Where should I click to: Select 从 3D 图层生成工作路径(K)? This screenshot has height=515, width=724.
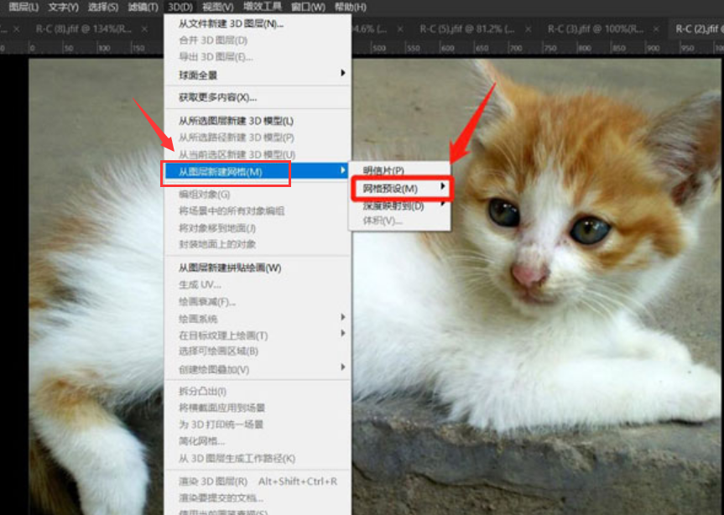(x=258, y=458)
